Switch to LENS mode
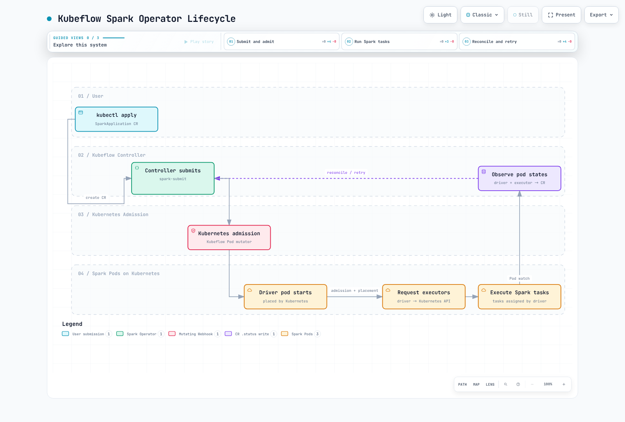625x422 pixels. [x=490, y=384]
